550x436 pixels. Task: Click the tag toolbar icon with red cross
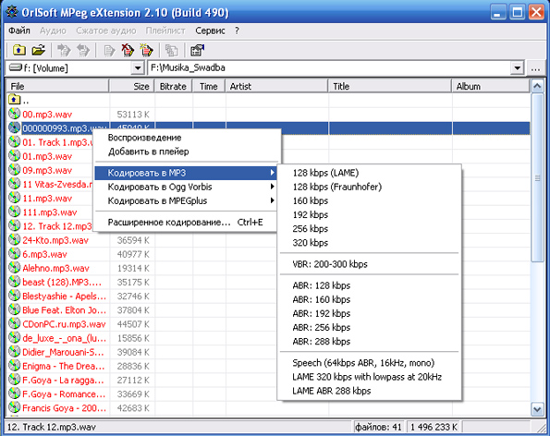[x=128, y=50]
